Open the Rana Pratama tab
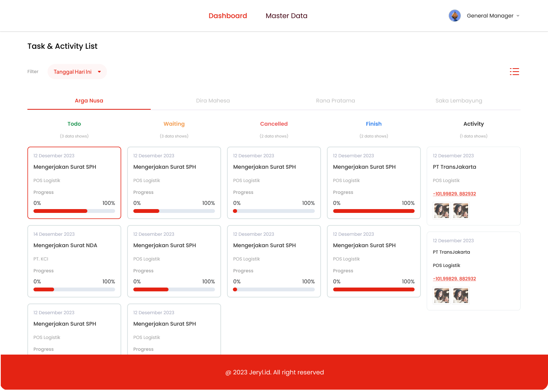The width and height of the screenshot is (548, 390). coord(335,101)
